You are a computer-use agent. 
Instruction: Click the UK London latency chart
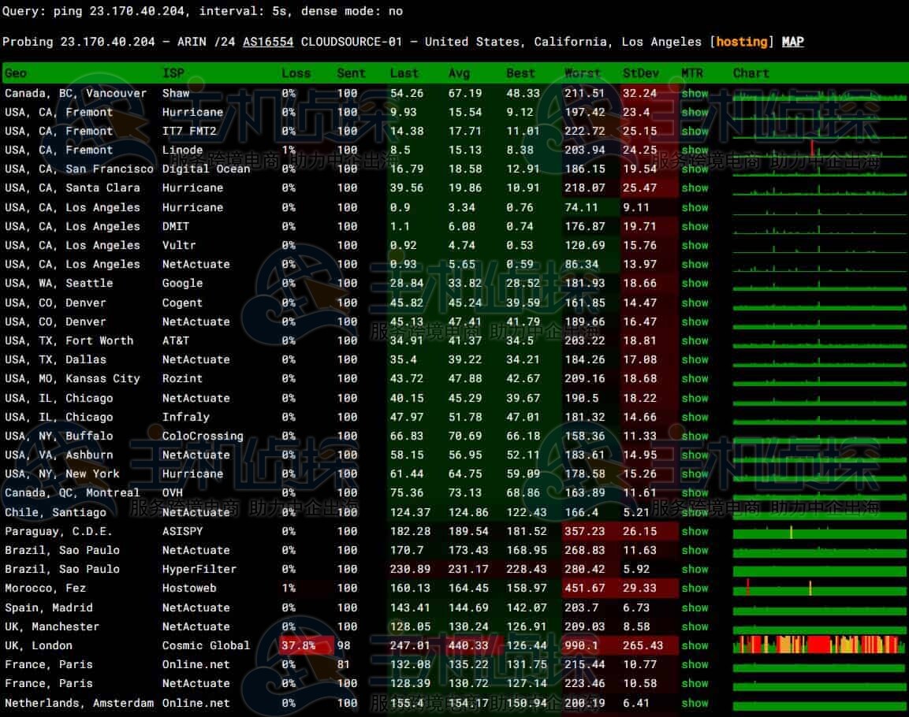(818, 645)
